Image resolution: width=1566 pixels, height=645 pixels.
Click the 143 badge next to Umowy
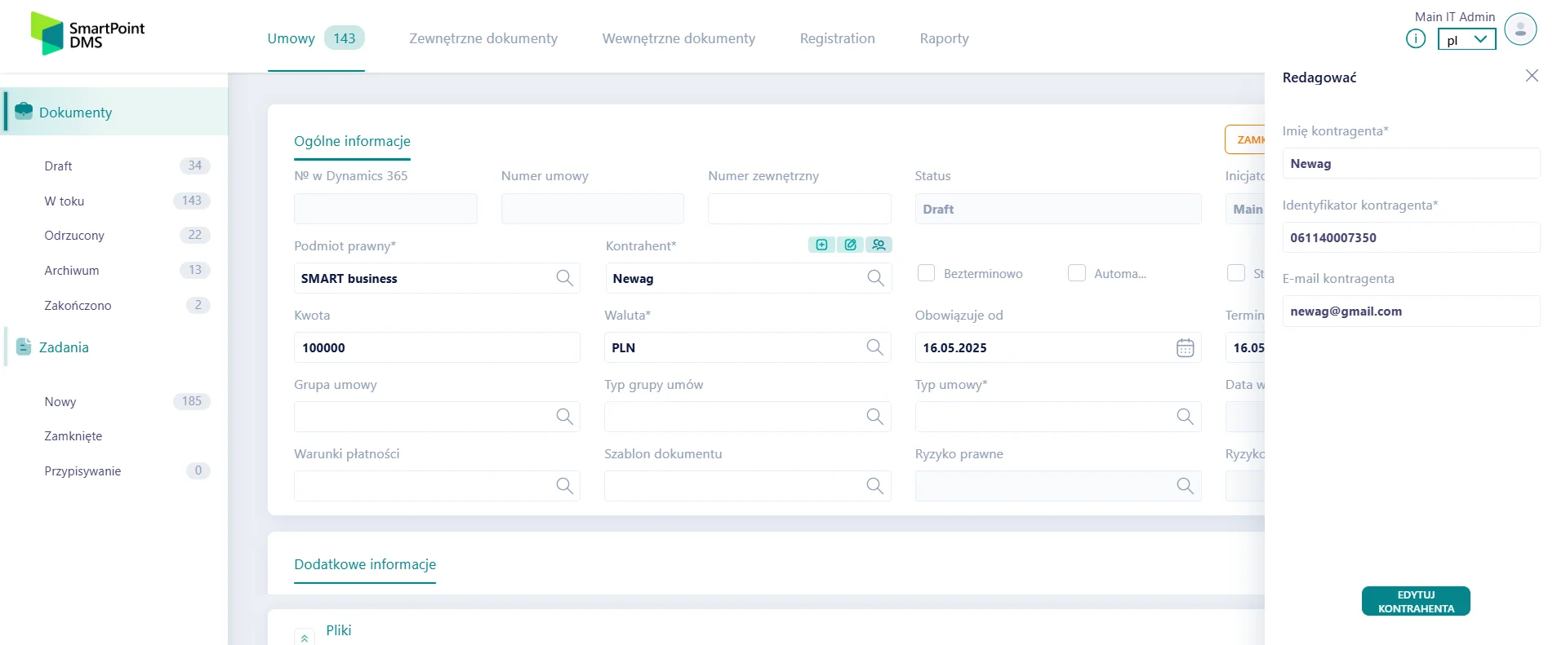tap(345, 38)
